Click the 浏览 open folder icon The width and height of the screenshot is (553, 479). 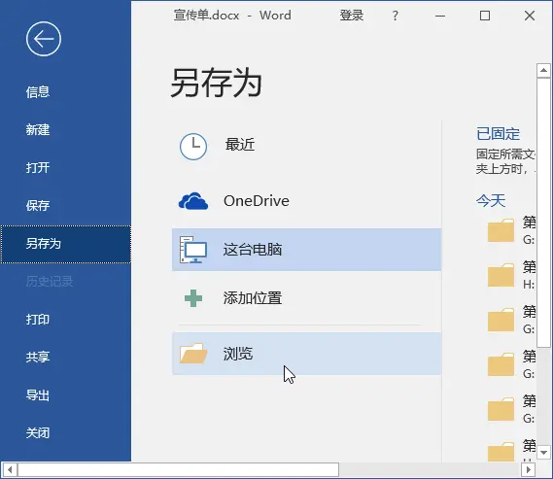point(193,353)
